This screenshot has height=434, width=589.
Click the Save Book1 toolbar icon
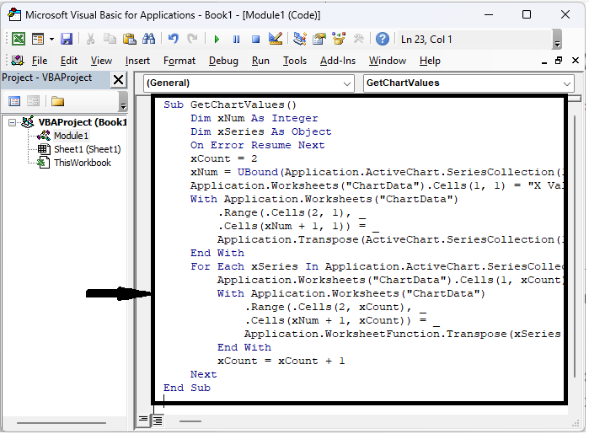67,39
